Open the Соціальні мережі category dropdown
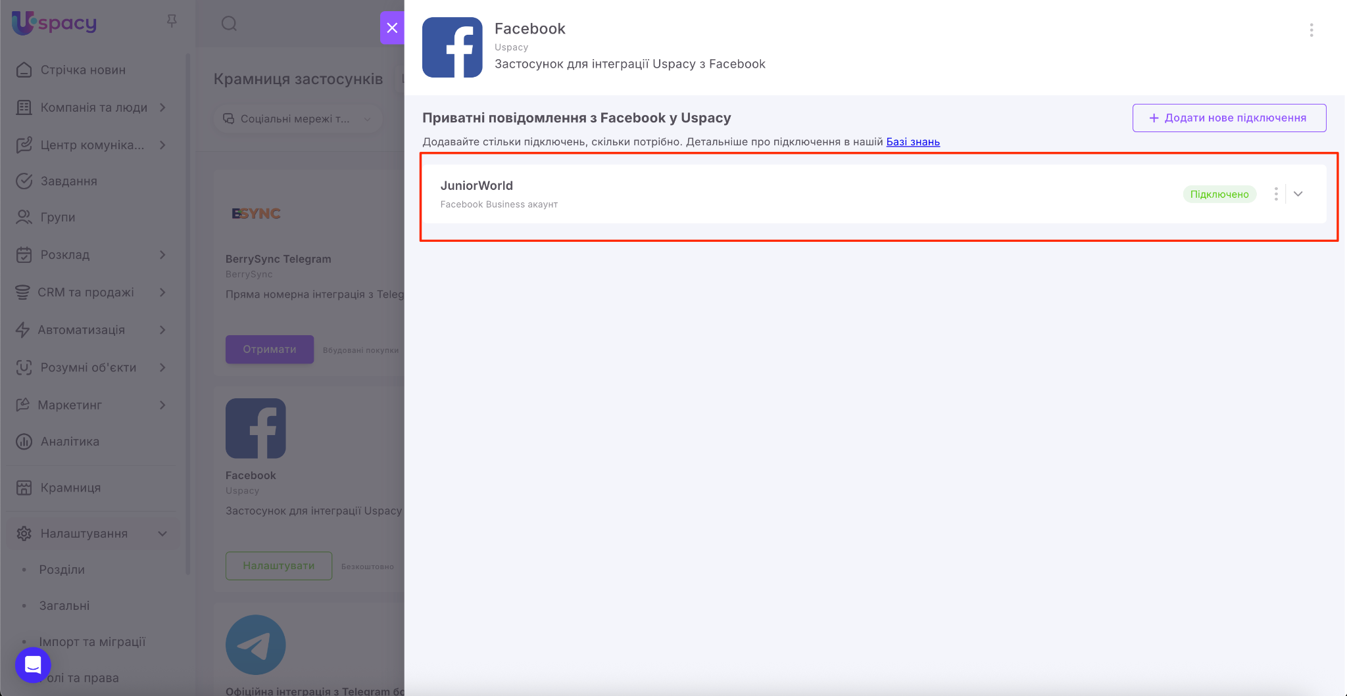This screenshot has width=1347, height=696. [x=297, y=119]
